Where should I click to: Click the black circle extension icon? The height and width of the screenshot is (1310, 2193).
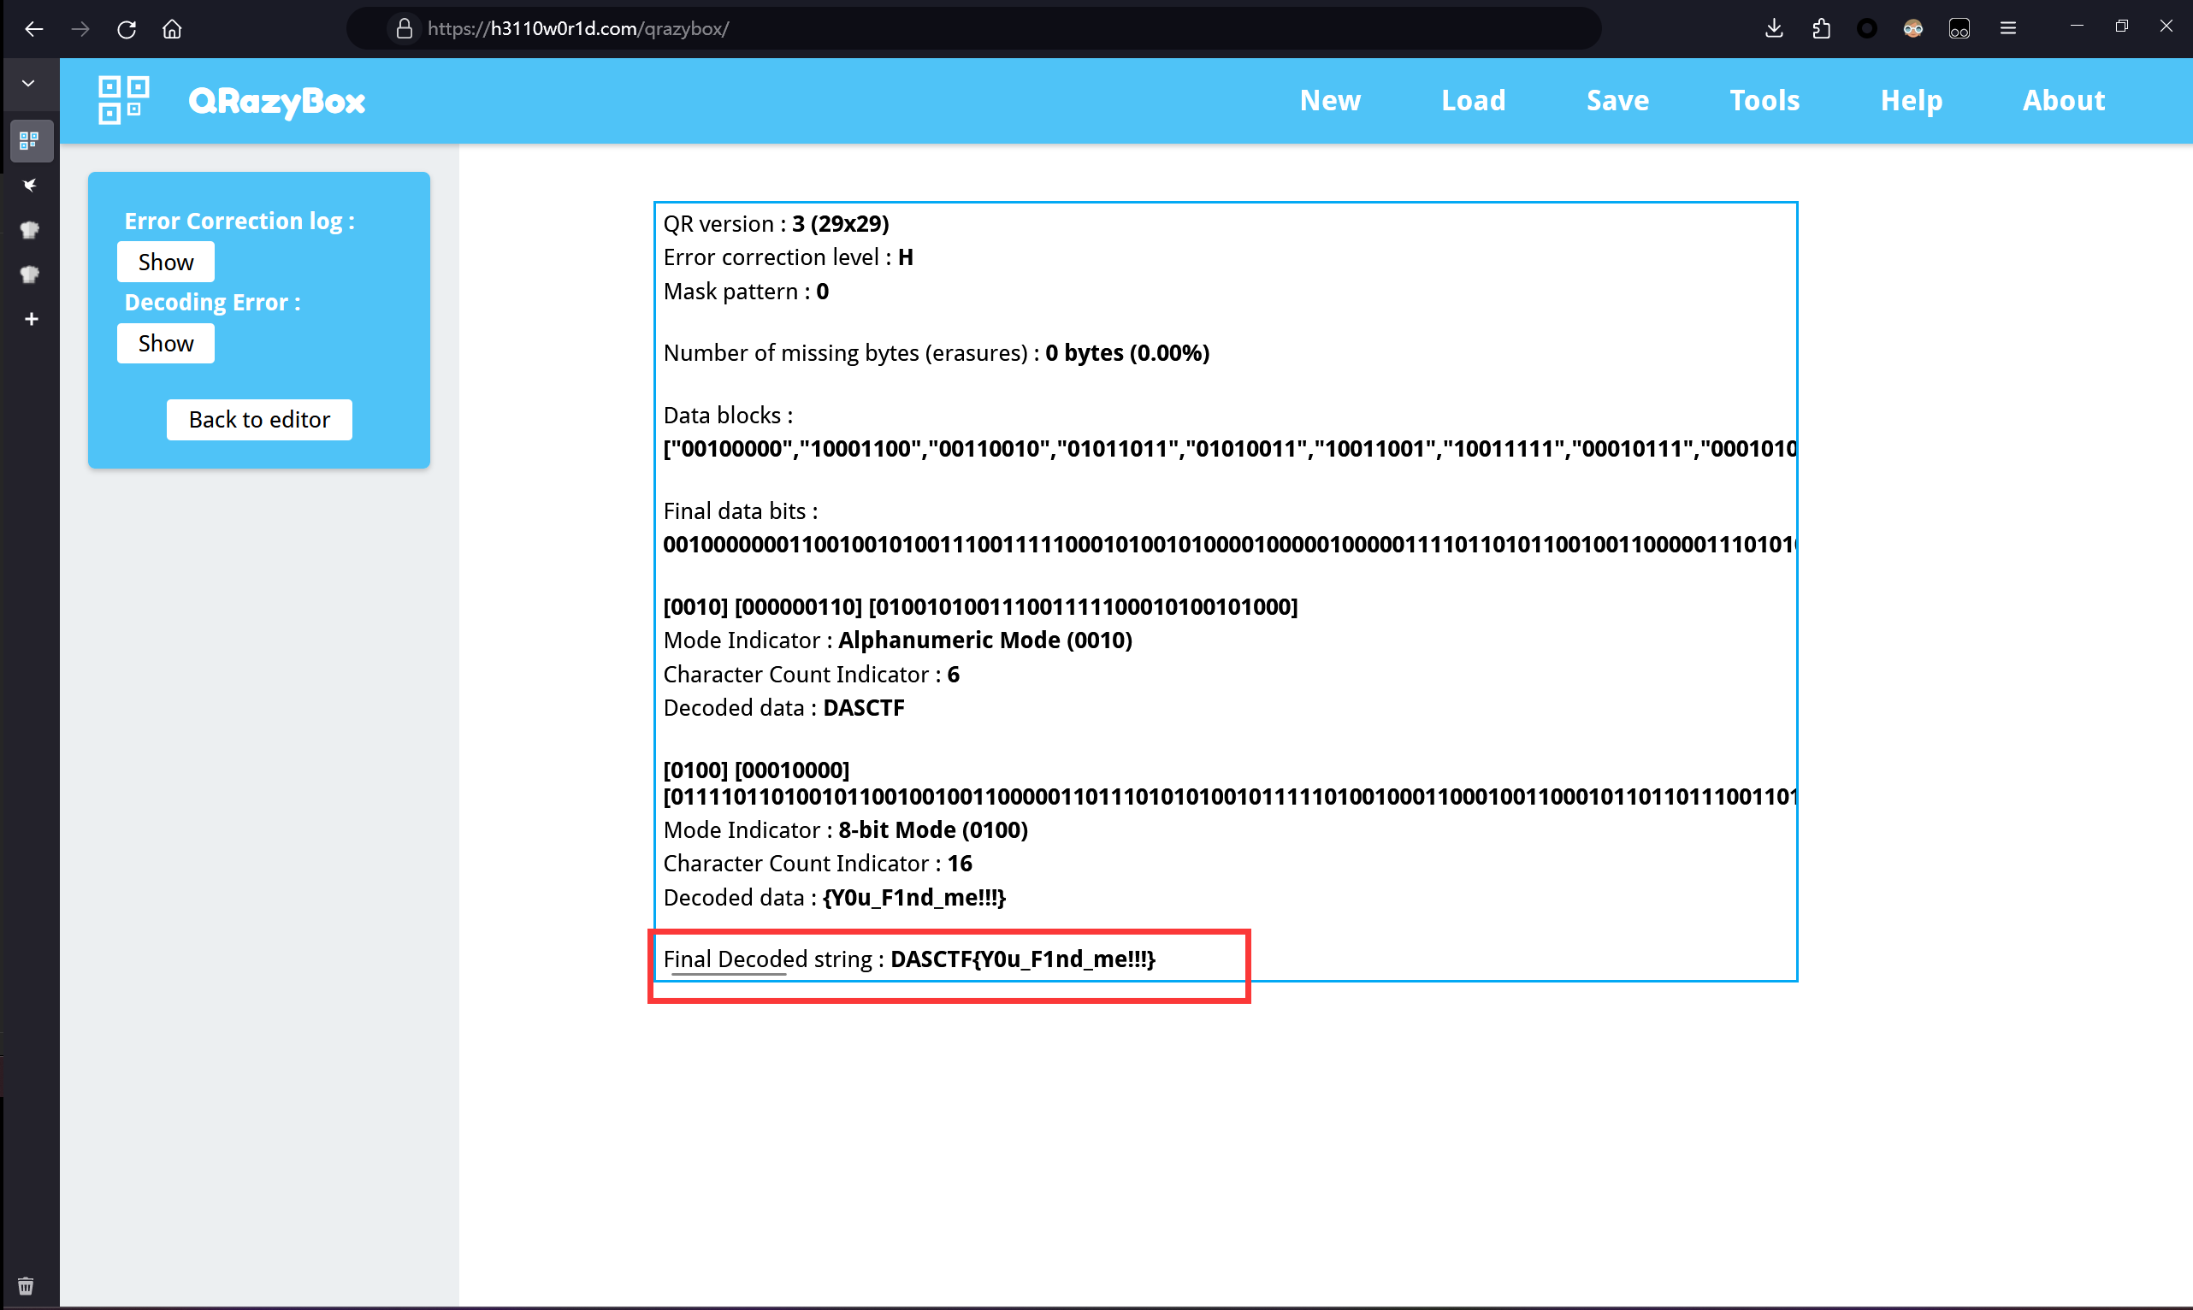tap(1866, 29)
